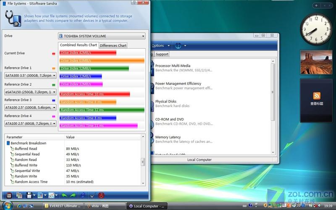Click the sidebar add gadget plus icon
This screenshot has width=336, height=210.
point(316,5)
